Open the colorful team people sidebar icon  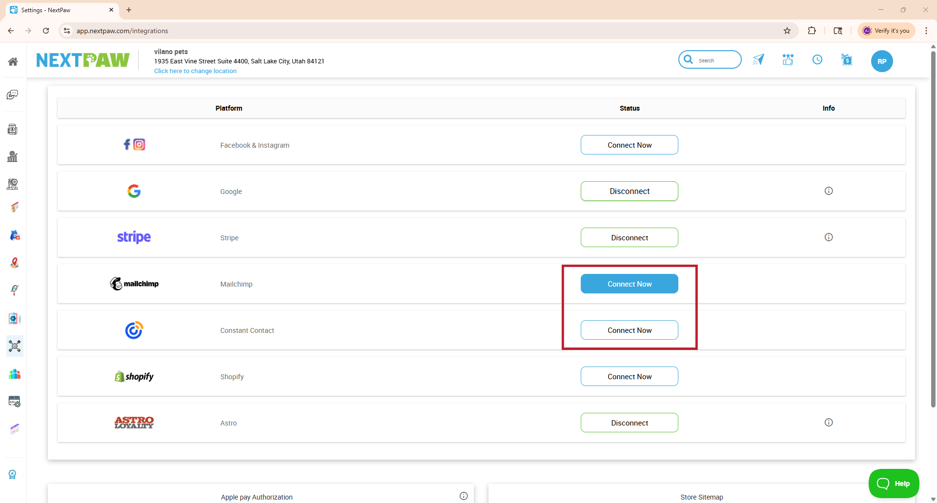15,374
